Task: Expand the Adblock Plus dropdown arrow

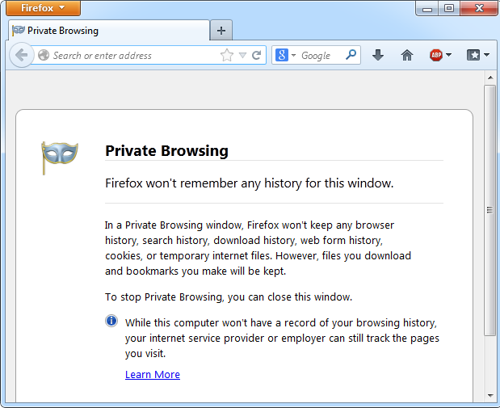Action: pyautogui.click(x=448, y=55)
